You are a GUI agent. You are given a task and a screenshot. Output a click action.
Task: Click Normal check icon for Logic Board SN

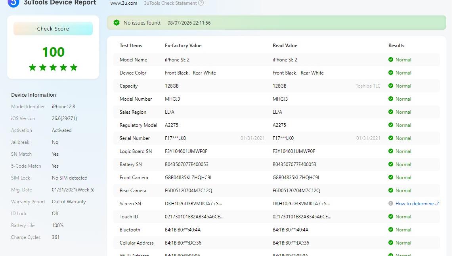point(390,151)
